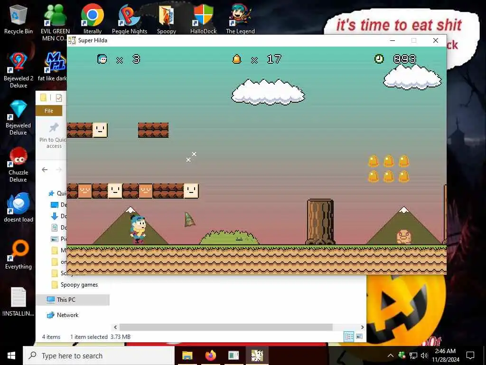Open File Explorer from the taskbar
The height and width of the screenshot is (365, 486).
click(x=187, y=355)
